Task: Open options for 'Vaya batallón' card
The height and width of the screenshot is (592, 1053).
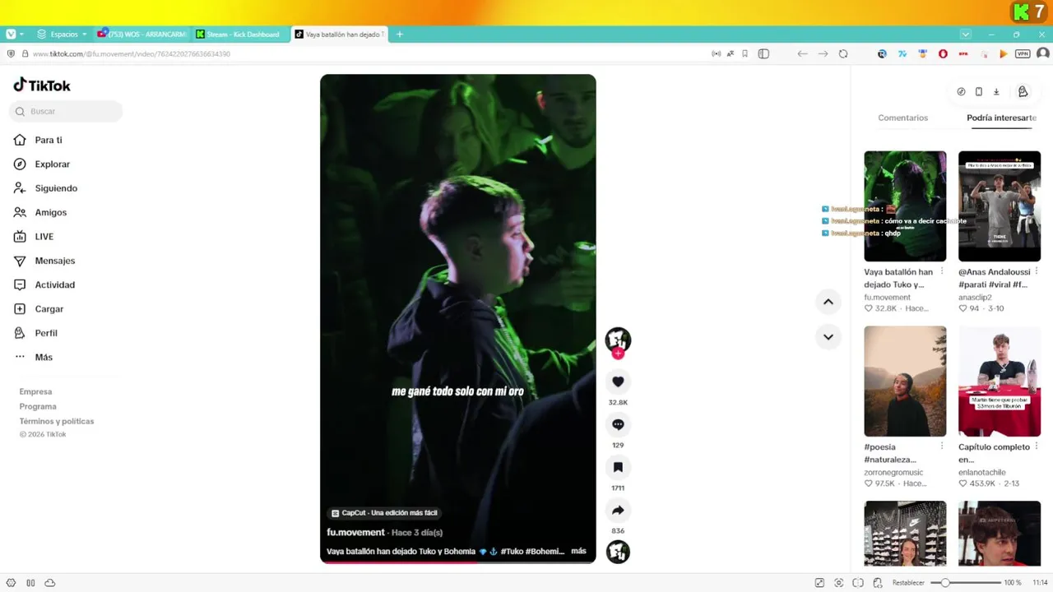Action: 942,271
